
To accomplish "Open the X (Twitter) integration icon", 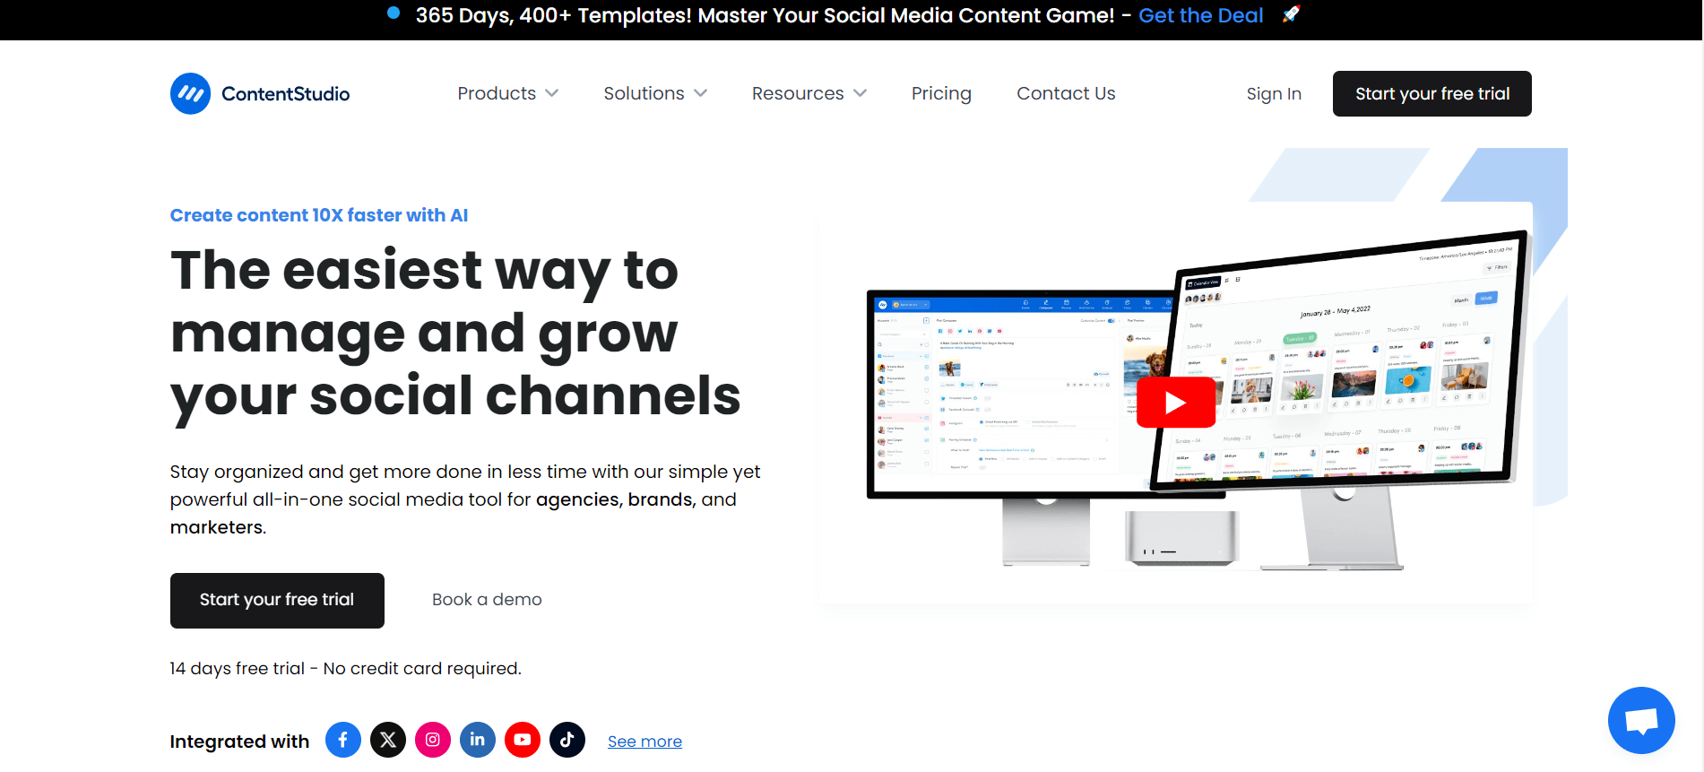I will coord(388,740).
